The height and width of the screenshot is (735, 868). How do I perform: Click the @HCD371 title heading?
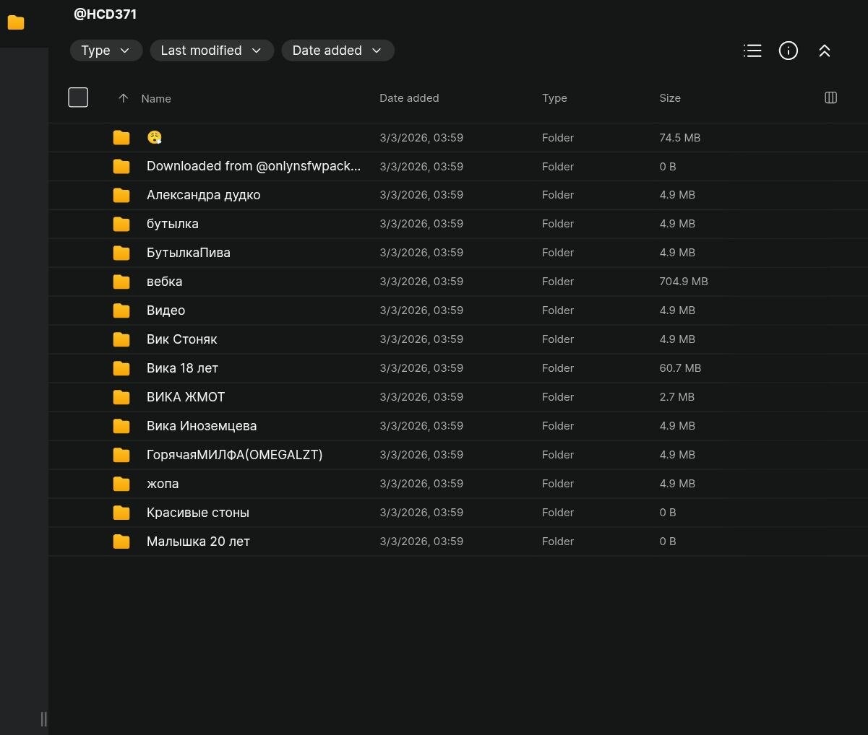105,14
